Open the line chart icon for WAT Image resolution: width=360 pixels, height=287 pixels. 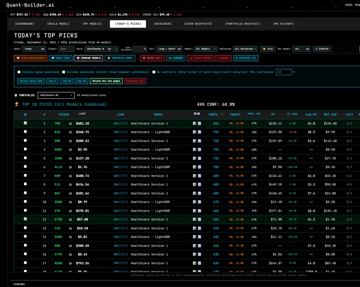click(199, 193)
